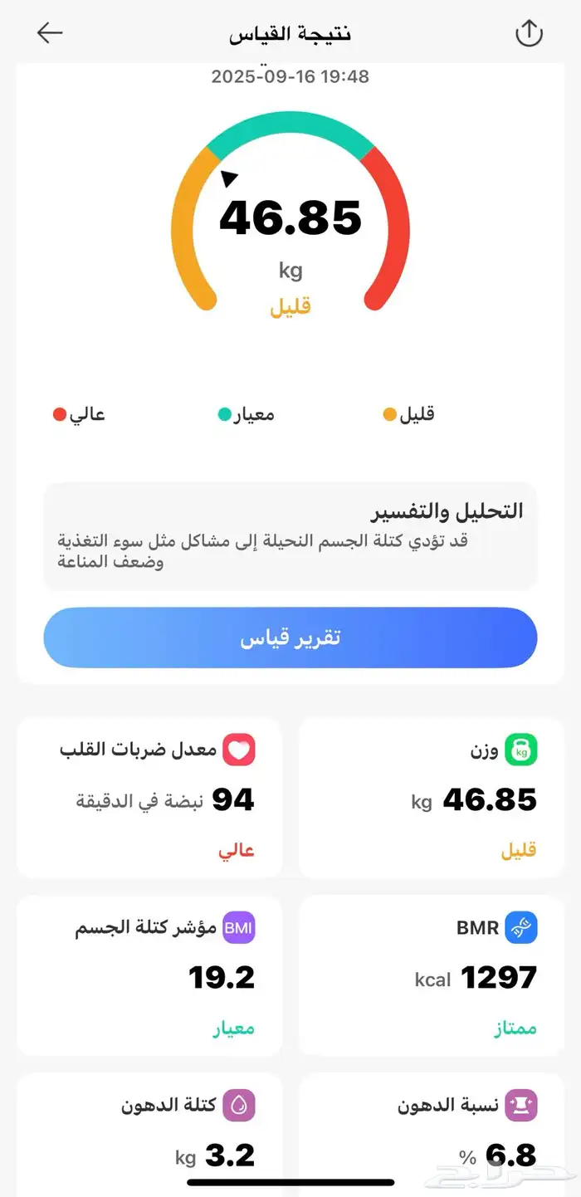This screenshot has width=581, height=1197.
Task: Open the تقرير قياس report button
Action: [290, 638]
